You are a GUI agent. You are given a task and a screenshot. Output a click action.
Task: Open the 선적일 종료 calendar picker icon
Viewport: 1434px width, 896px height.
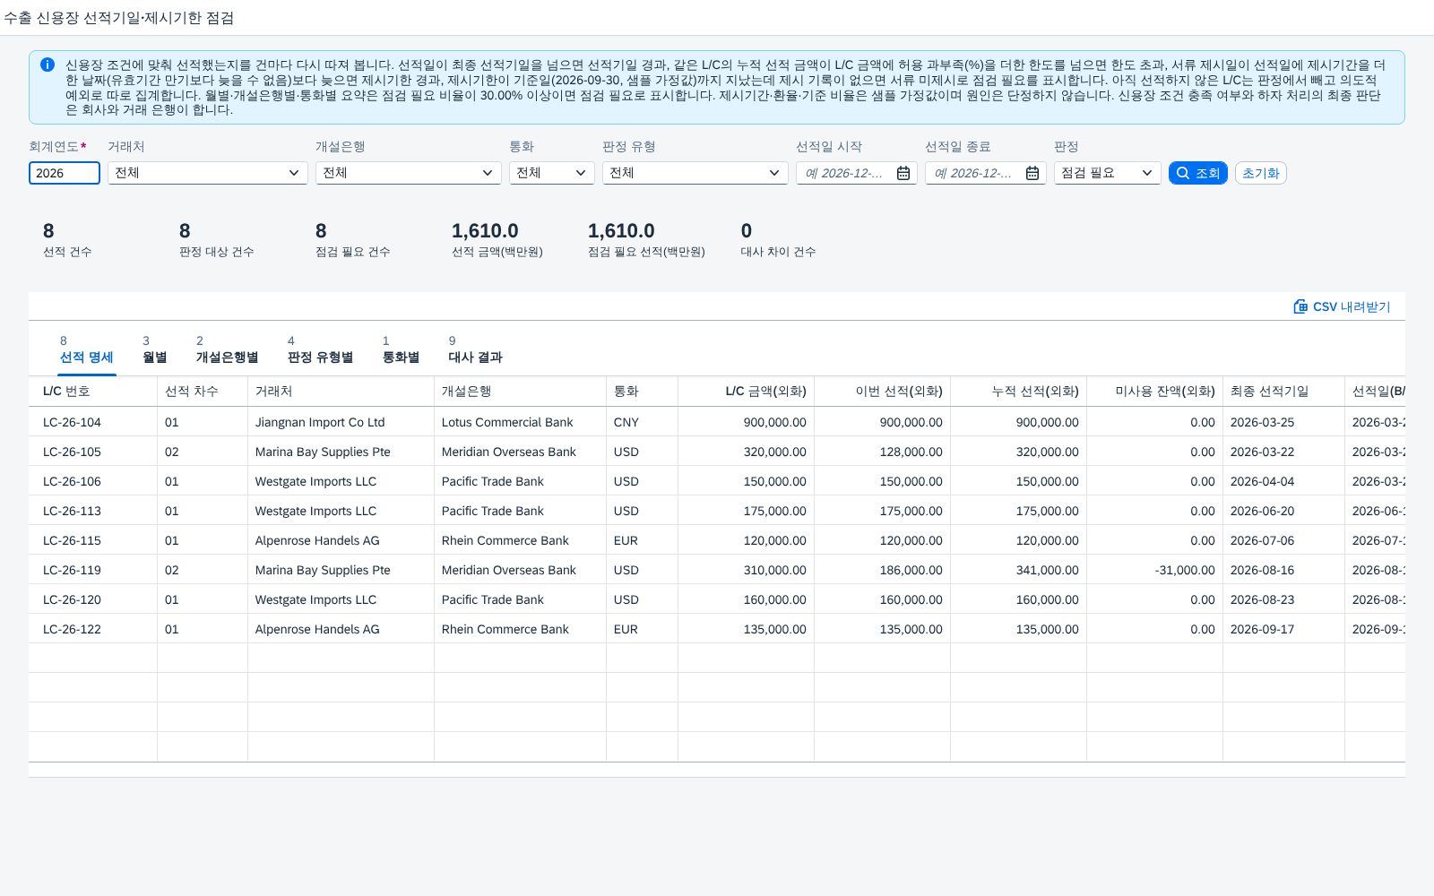[1032, 173]
